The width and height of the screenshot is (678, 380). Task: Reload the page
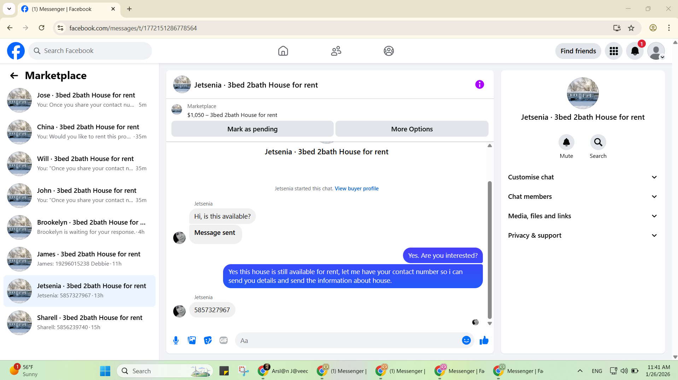point(41,28)
